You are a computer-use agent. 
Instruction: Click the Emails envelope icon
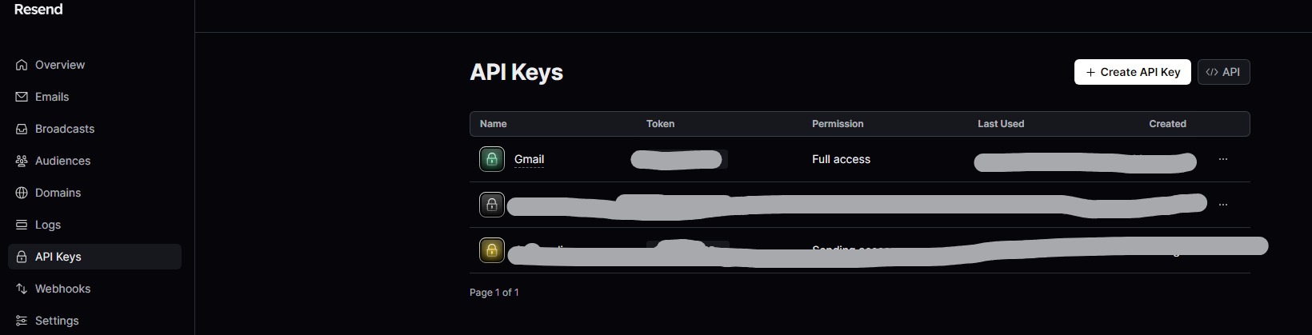22,97
